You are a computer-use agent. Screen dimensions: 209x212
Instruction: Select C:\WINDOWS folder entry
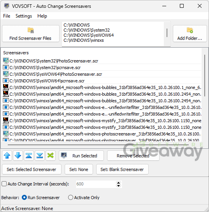click(77, 25)
